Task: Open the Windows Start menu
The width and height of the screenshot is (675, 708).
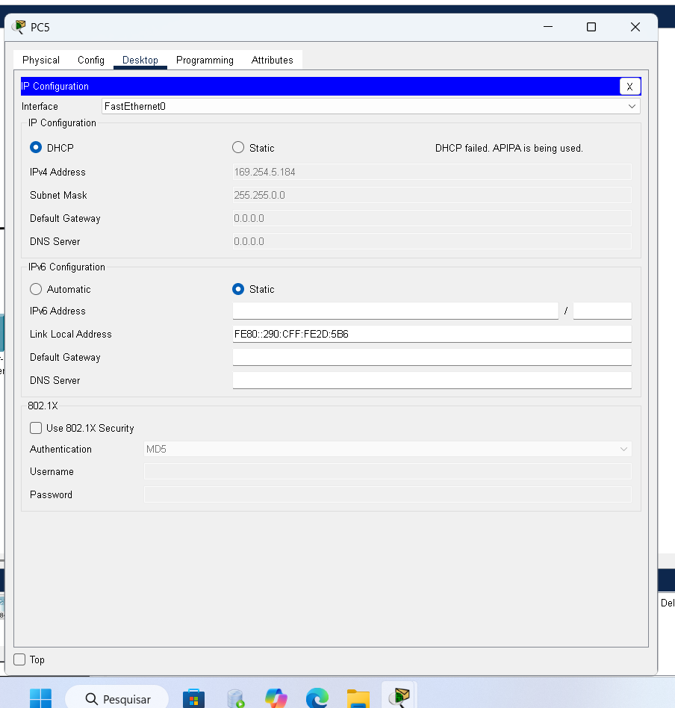Action: point(40,698)
